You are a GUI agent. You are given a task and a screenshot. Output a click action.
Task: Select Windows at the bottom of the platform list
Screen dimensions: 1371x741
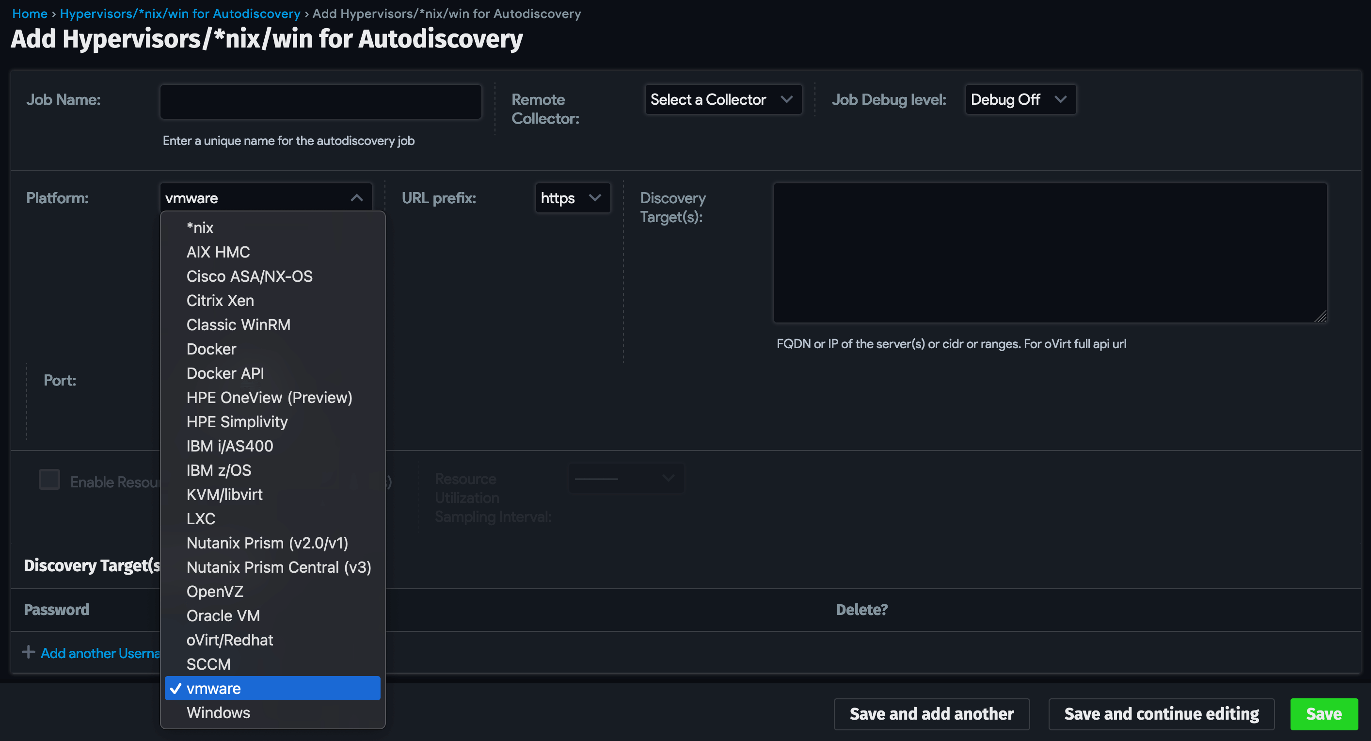point(218,713)
